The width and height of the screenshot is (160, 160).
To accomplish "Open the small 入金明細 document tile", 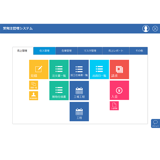I will 114,106.
